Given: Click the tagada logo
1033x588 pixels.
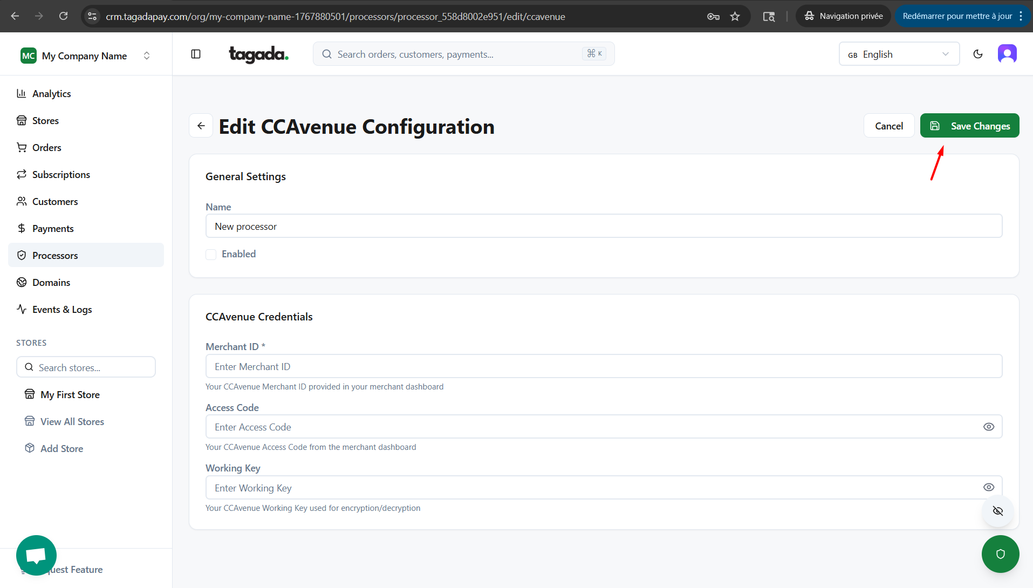Looking at the screenshot, I should [x=258, y=54].
